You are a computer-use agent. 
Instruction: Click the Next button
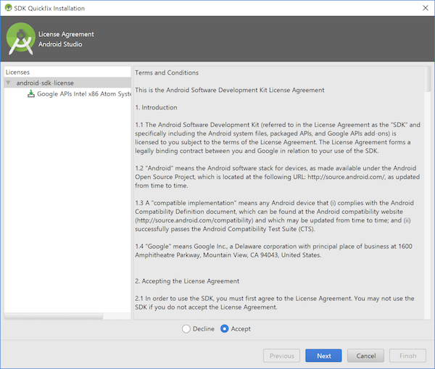coord(323,356)
